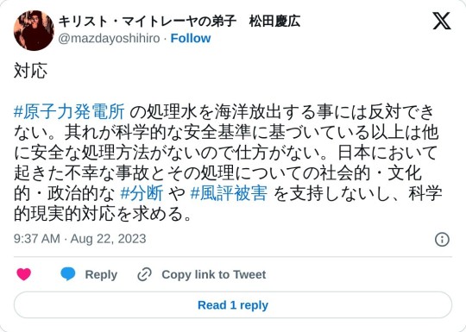
Task: Open hashtag #風評被害
Action: (x=228, y=193)
